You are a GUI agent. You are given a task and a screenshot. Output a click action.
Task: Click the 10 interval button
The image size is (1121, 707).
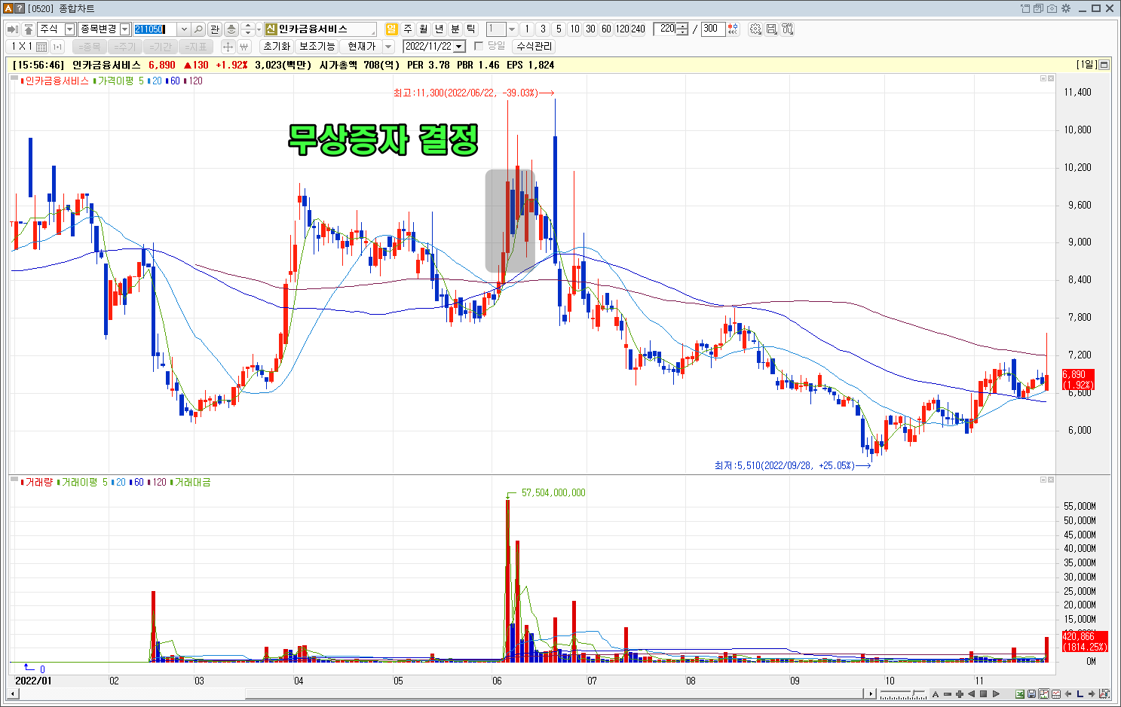(574, 29)
